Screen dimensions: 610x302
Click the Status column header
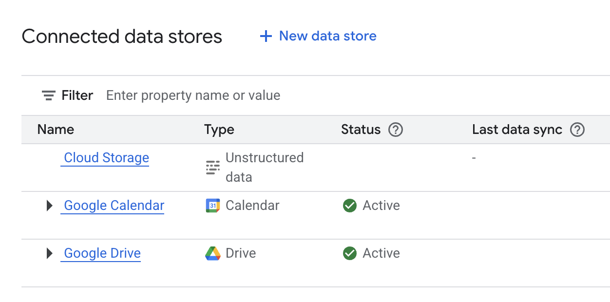361,130
